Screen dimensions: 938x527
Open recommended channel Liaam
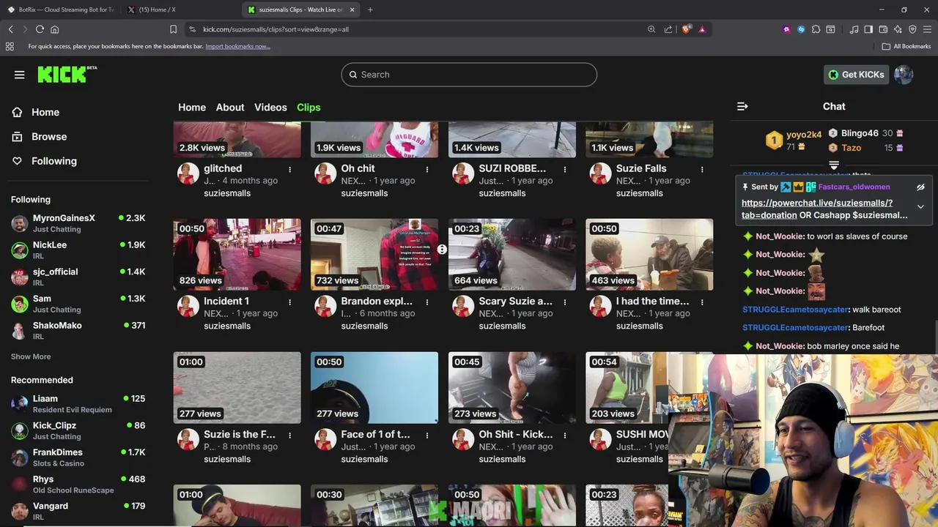78,403
